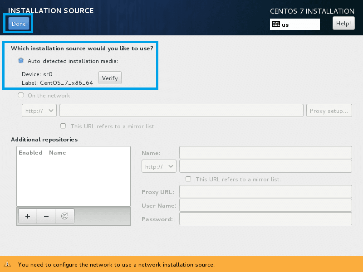Click the network configuration warning message
The width and height of the screenshot is (363, 272).
tap(116, 265)
